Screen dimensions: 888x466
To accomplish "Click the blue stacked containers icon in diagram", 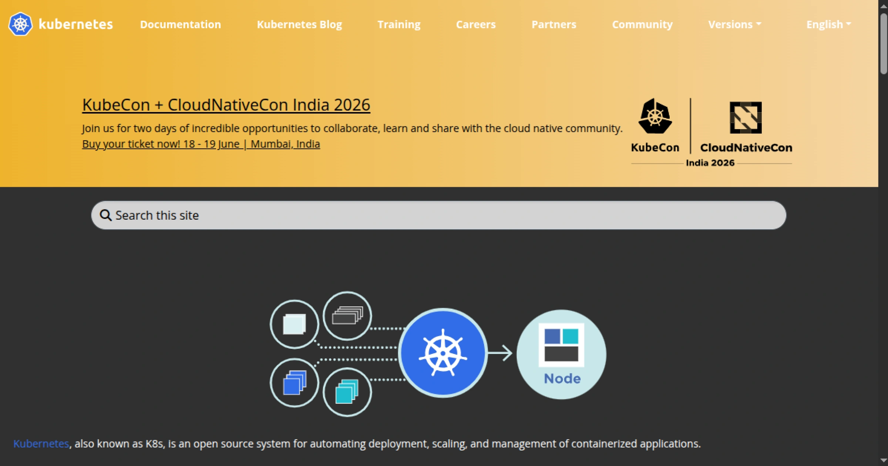I will [295, 383].
